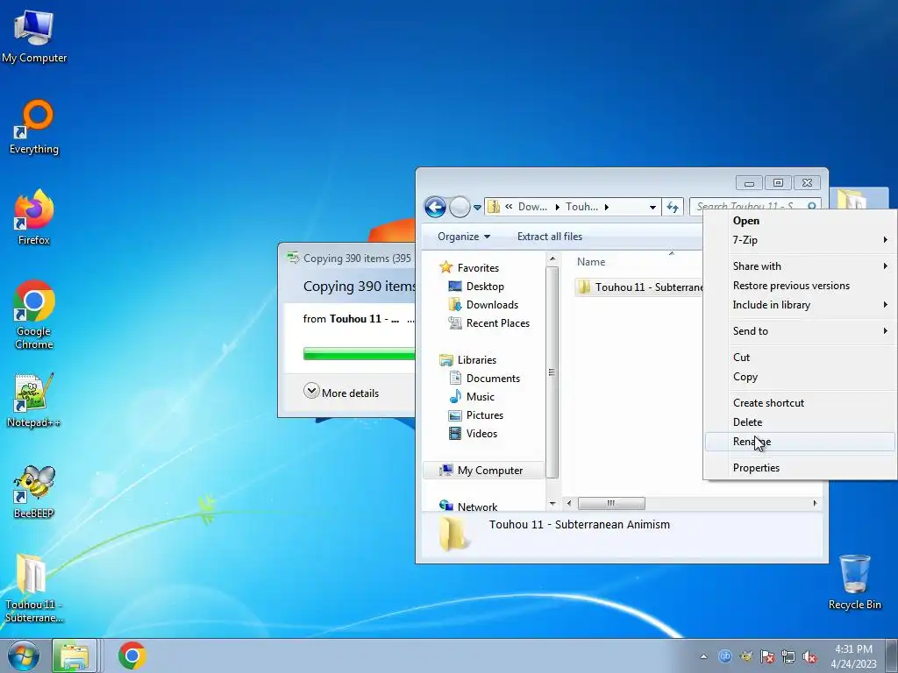The height and width of the screenshot is (673, 898).
Task: Choose Rename in the context menu
Action: click(x=801, y=442)
